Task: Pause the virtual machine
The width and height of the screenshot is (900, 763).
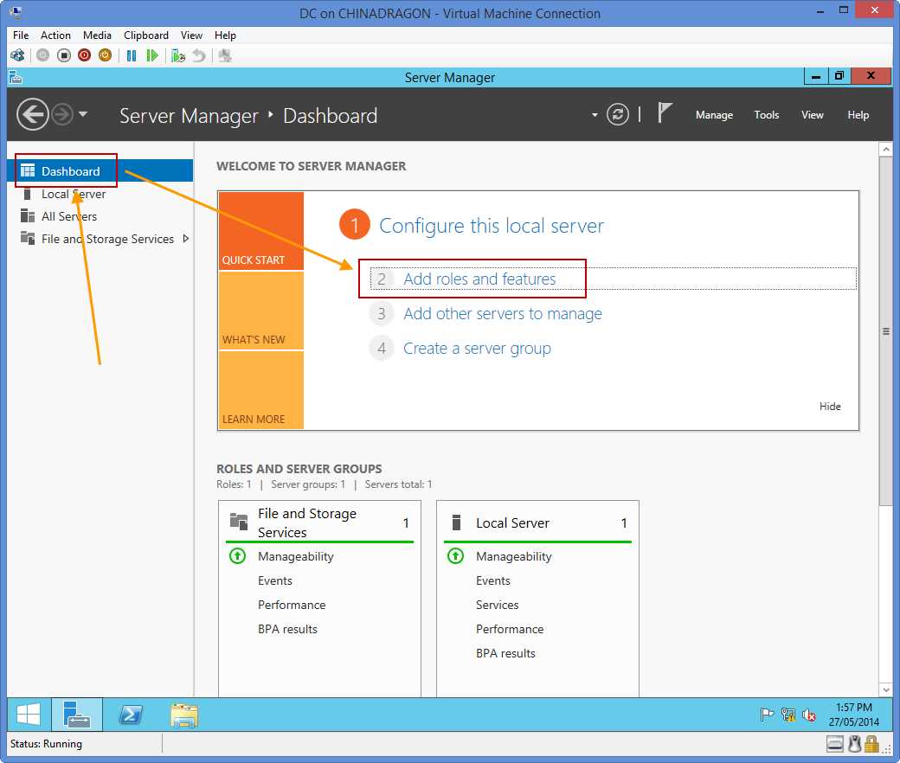Action: (132, 55)
